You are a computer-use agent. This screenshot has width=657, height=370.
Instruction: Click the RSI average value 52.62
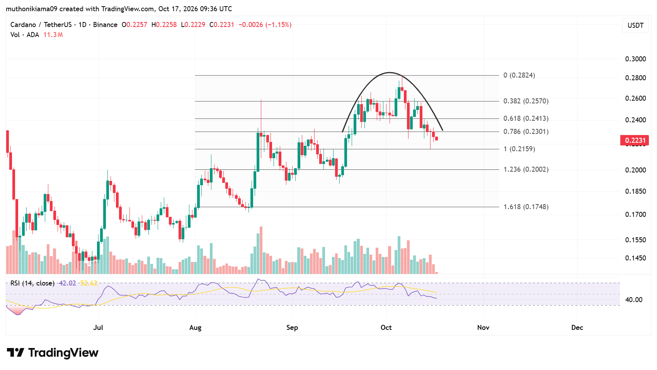tap(89, 283)
